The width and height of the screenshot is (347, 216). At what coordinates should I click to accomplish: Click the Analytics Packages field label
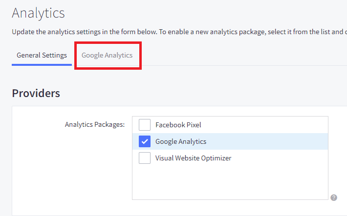pyautogui.click(x=95, y=124)
